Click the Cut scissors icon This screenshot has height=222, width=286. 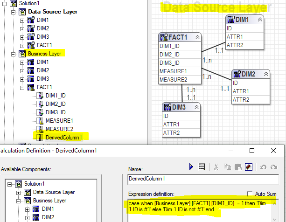pyautogui.click(x=216, y=167)
